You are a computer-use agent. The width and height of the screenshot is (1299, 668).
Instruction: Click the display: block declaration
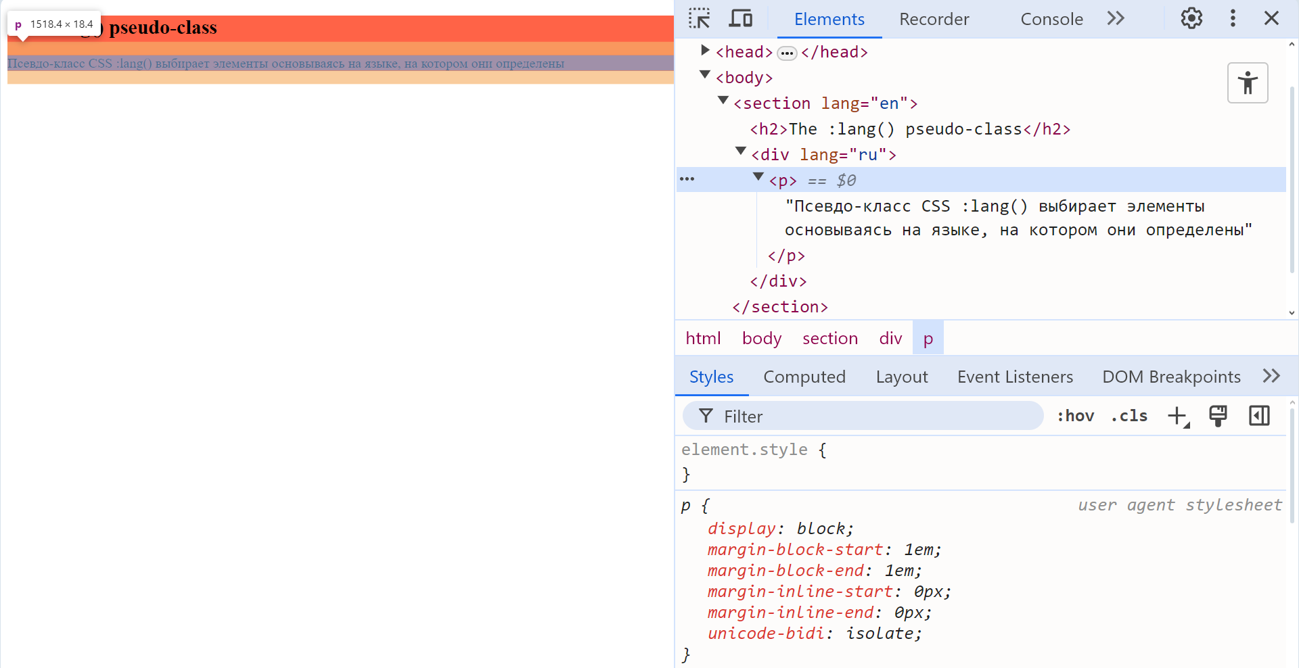[781, 529]
